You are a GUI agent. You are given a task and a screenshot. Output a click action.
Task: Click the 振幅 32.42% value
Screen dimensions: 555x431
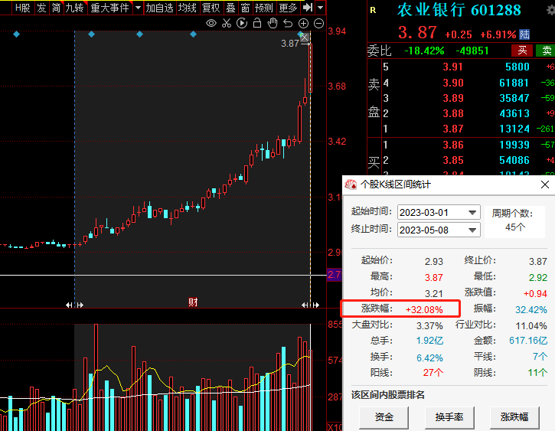531,309
